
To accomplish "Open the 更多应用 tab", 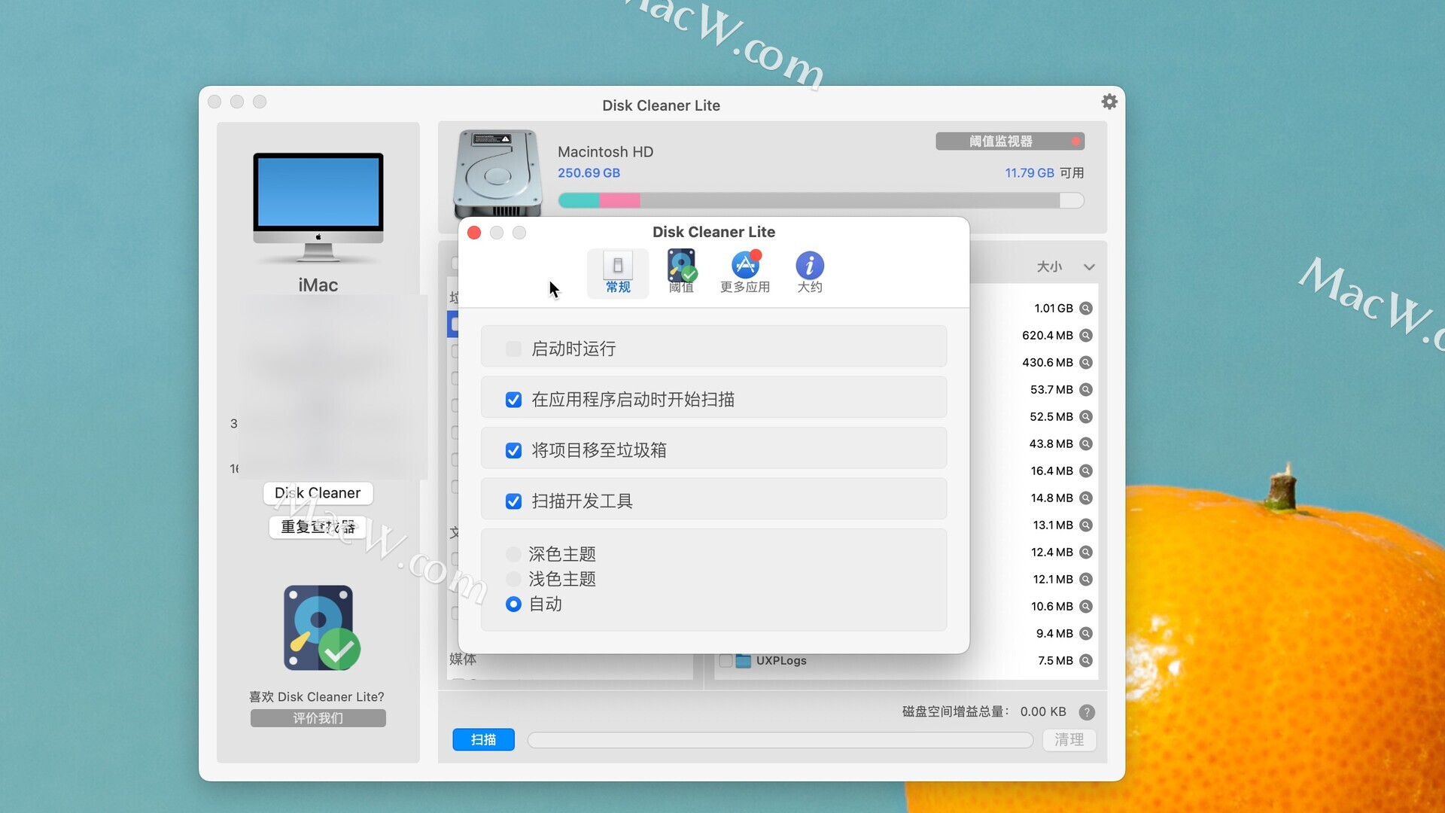I will (x=745, y=273).
